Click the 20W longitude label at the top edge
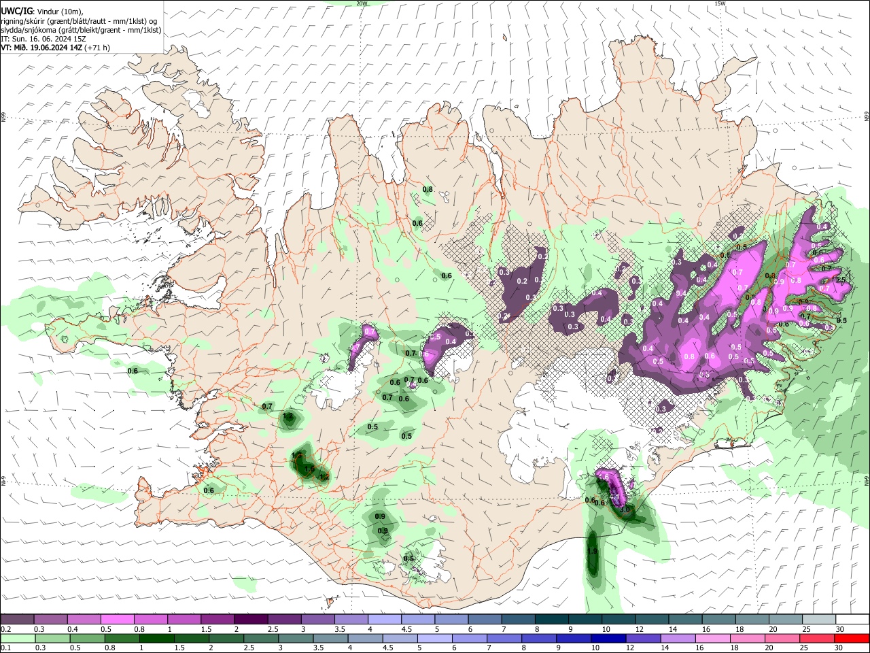This screenshot has width=870, height=653. pos(362,3)
